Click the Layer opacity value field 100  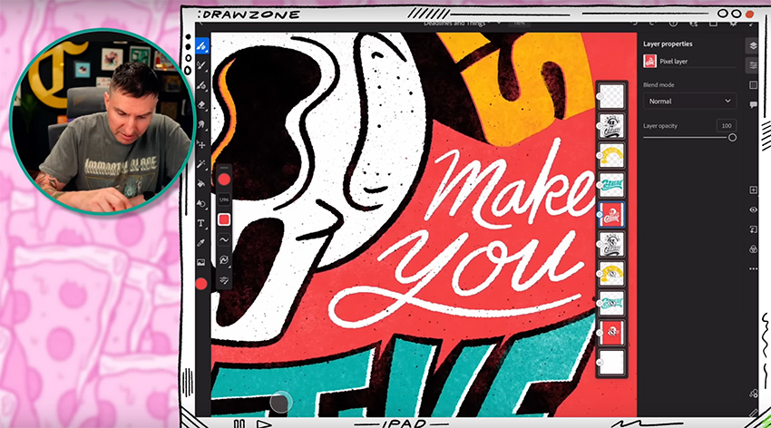point(727,126)
